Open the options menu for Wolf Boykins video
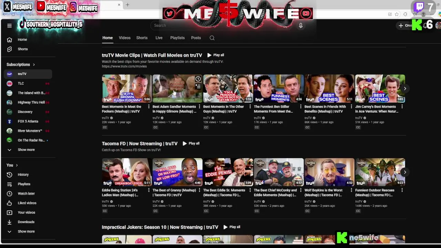441x248 pixels. [351, 190]
